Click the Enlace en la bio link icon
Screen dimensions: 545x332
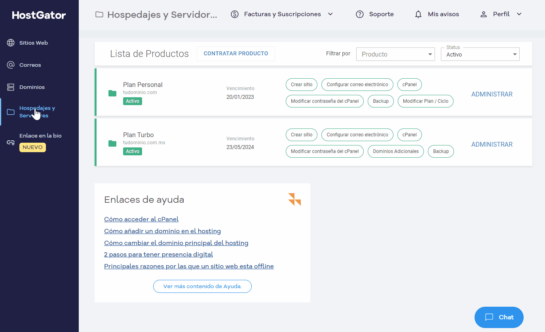coord(11,142)
